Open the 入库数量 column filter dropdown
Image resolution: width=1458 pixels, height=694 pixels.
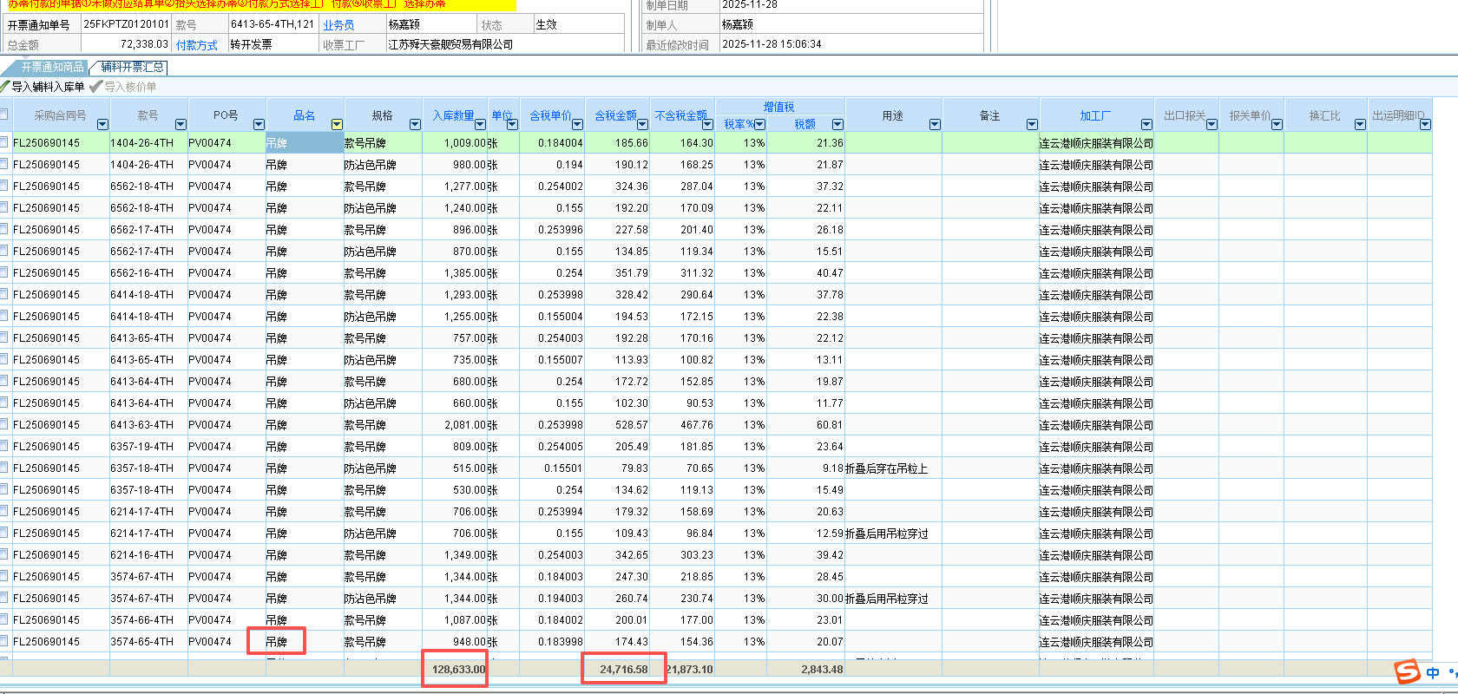tap(480, 125)
